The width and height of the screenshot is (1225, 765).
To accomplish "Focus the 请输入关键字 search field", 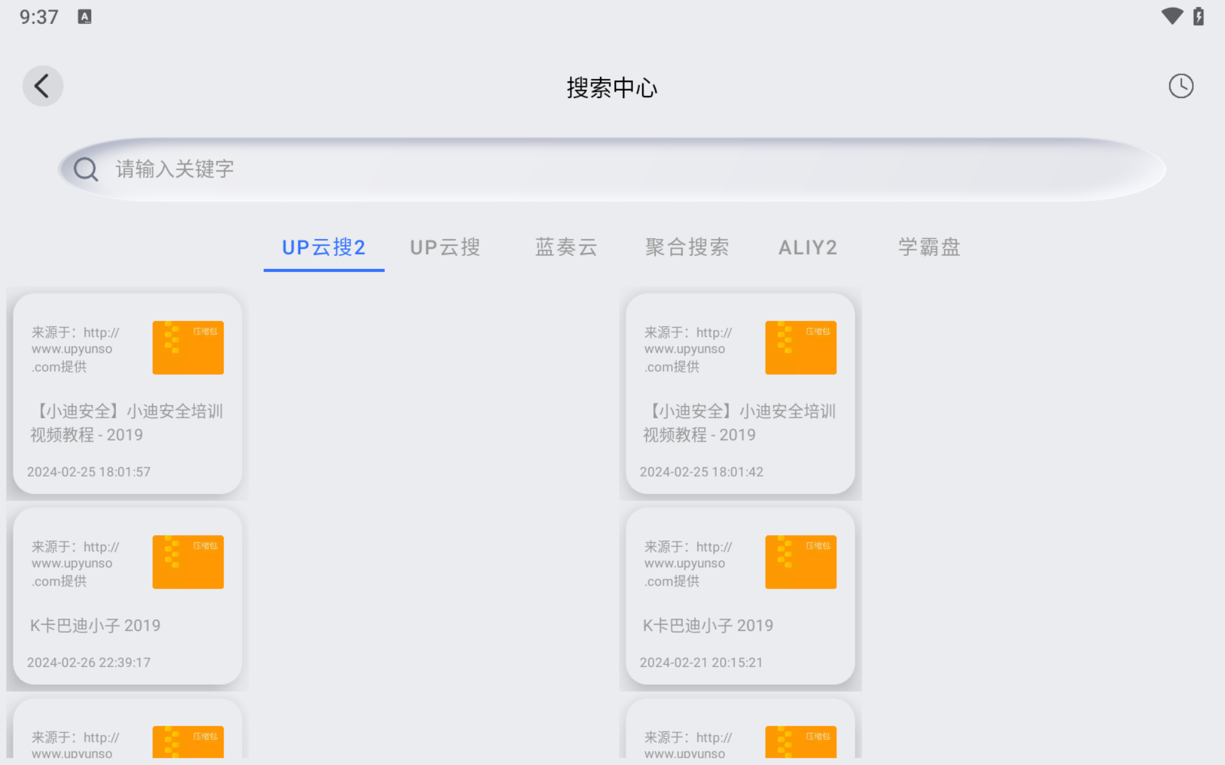I will pyautogui.click(x=613, y=170).
